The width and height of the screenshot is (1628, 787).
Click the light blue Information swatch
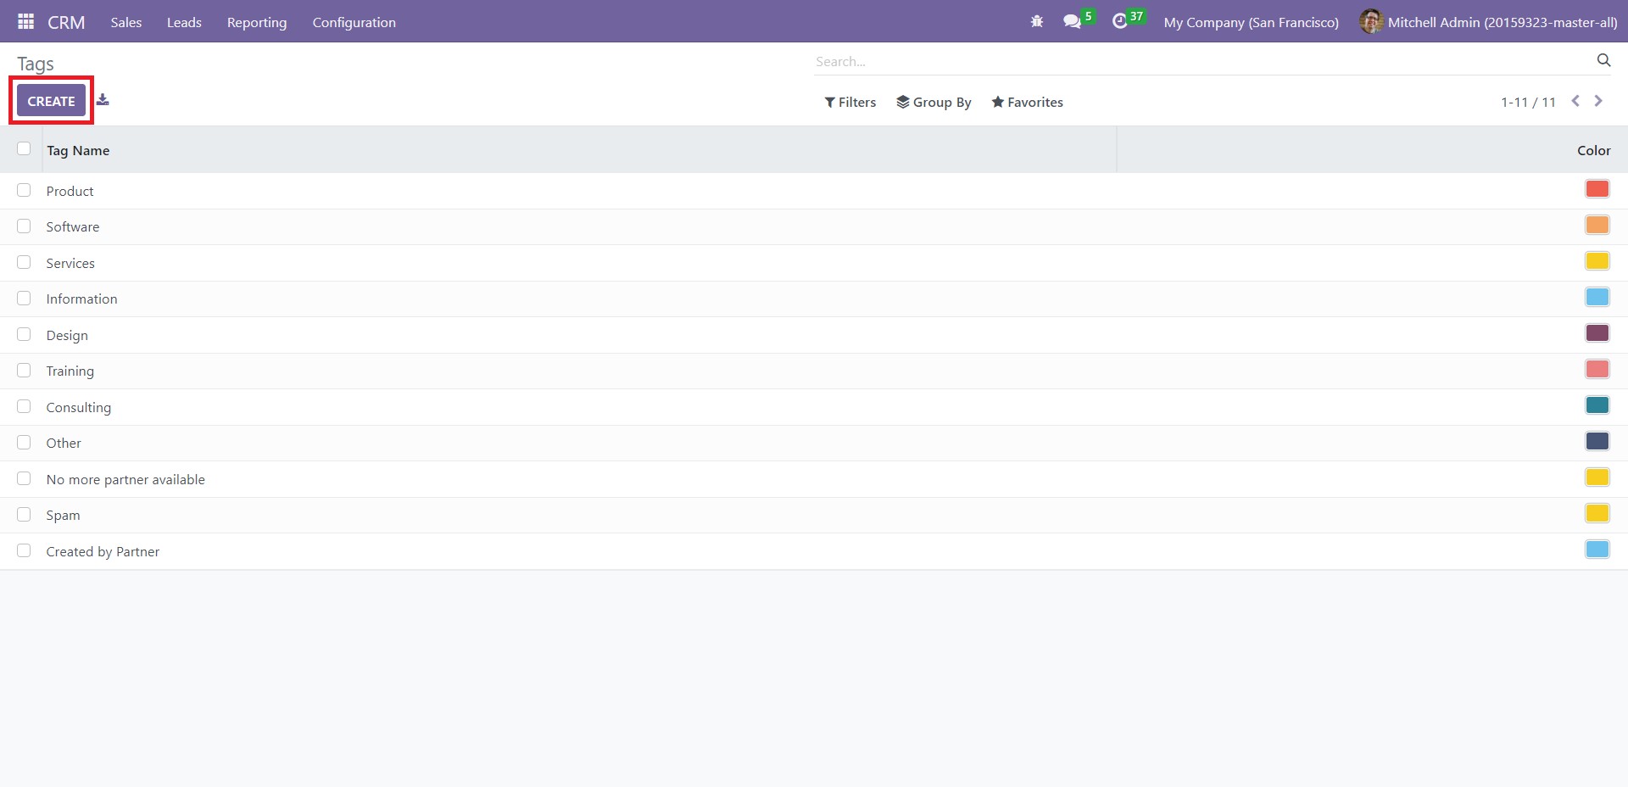point(1597,297)
